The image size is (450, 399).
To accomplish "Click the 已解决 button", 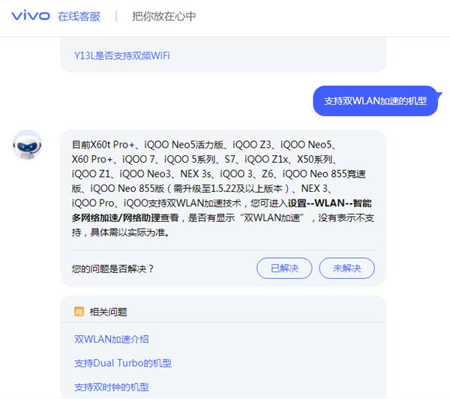I will pyautogui.click(x=284, y=268).
